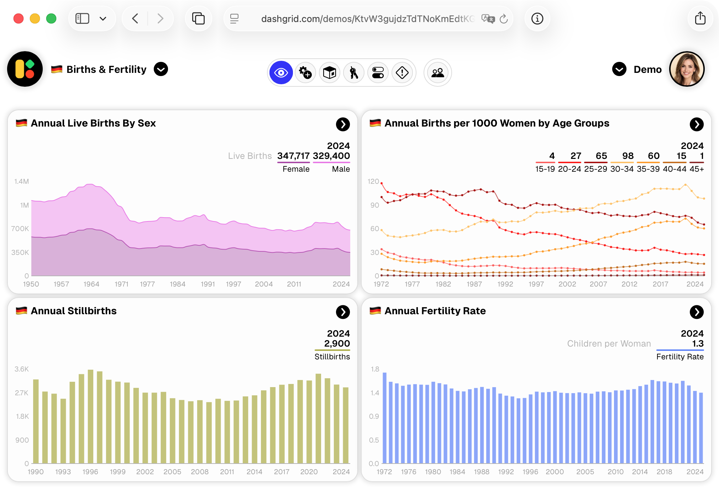The height and width of the screenshot is (487, 719).
Task: Click the translate icon in the address bar
Action: pos(488,19)
